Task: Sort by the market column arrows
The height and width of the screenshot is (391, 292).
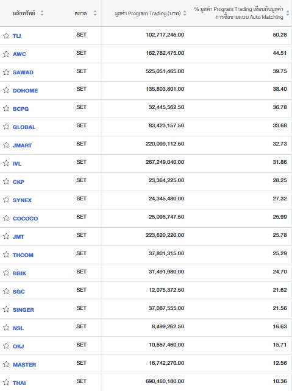Action: point(95,13)
